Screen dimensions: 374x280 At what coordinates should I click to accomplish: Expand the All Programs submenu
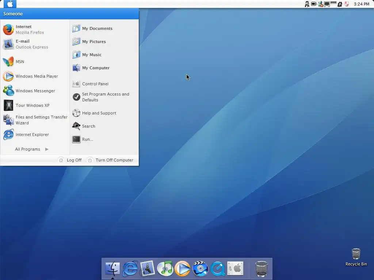point(32,149)
